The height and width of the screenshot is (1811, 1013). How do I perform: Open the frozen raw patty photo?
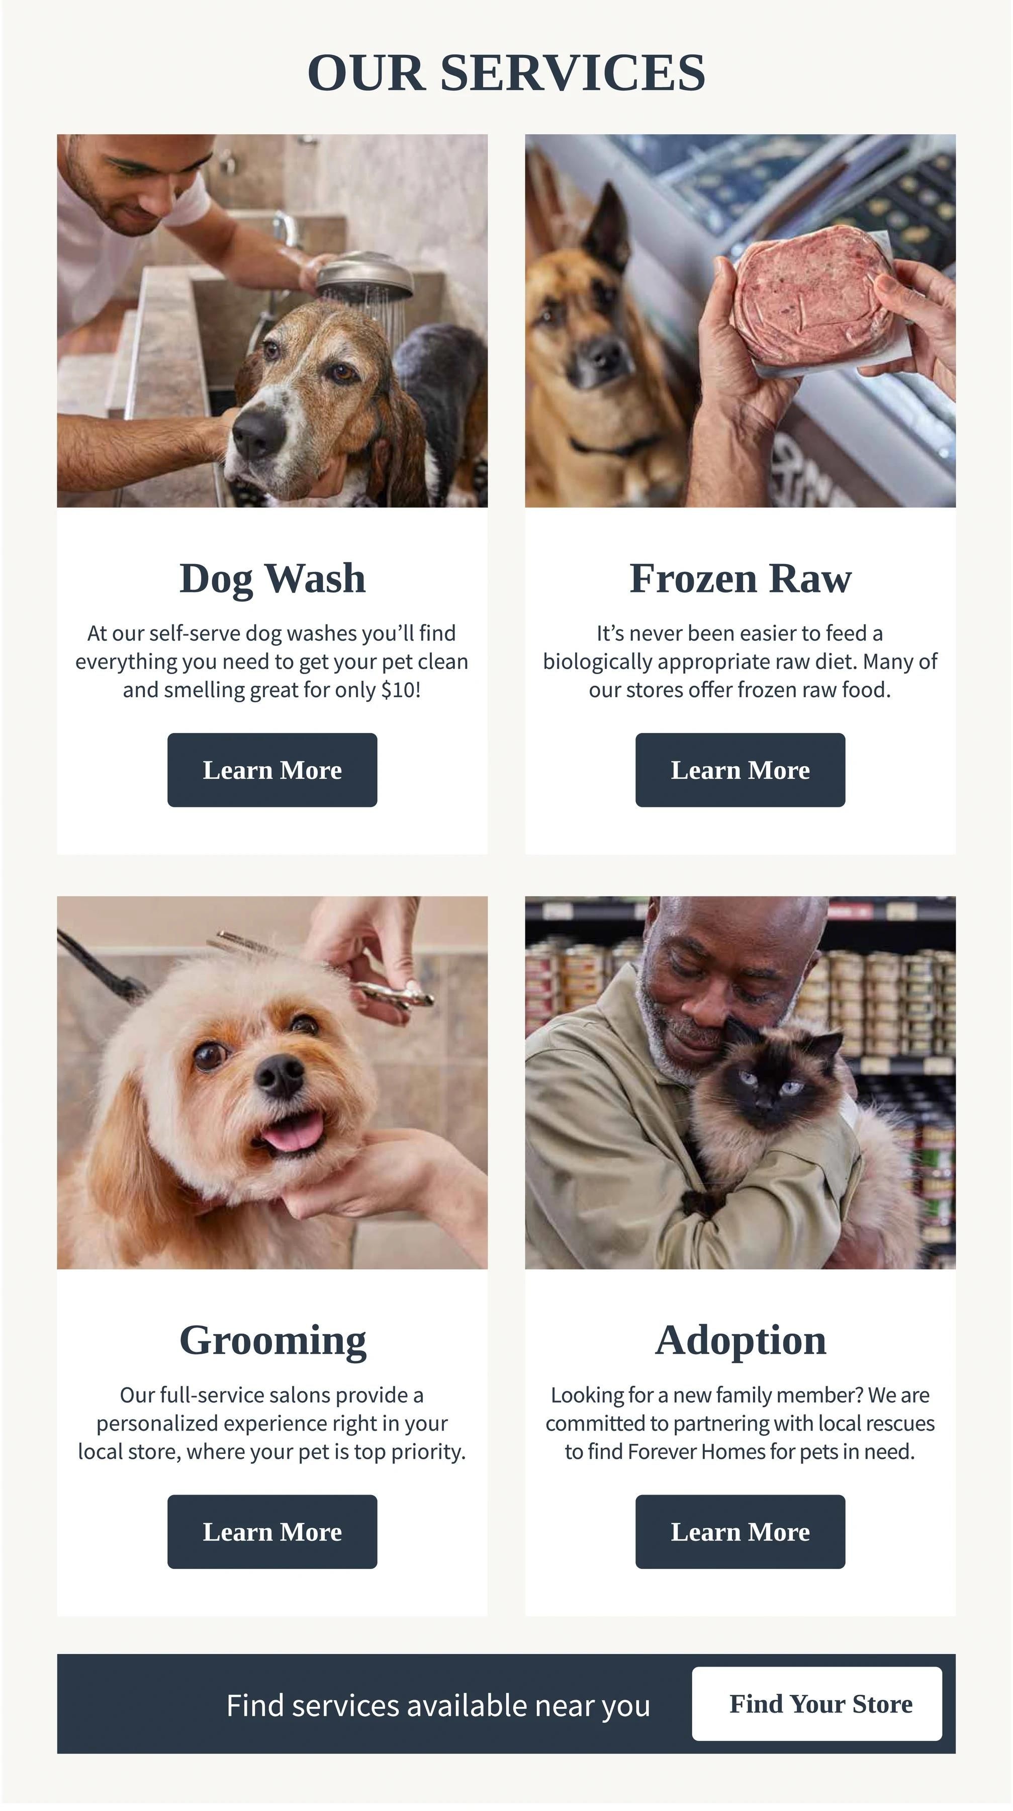click(740, 320)
